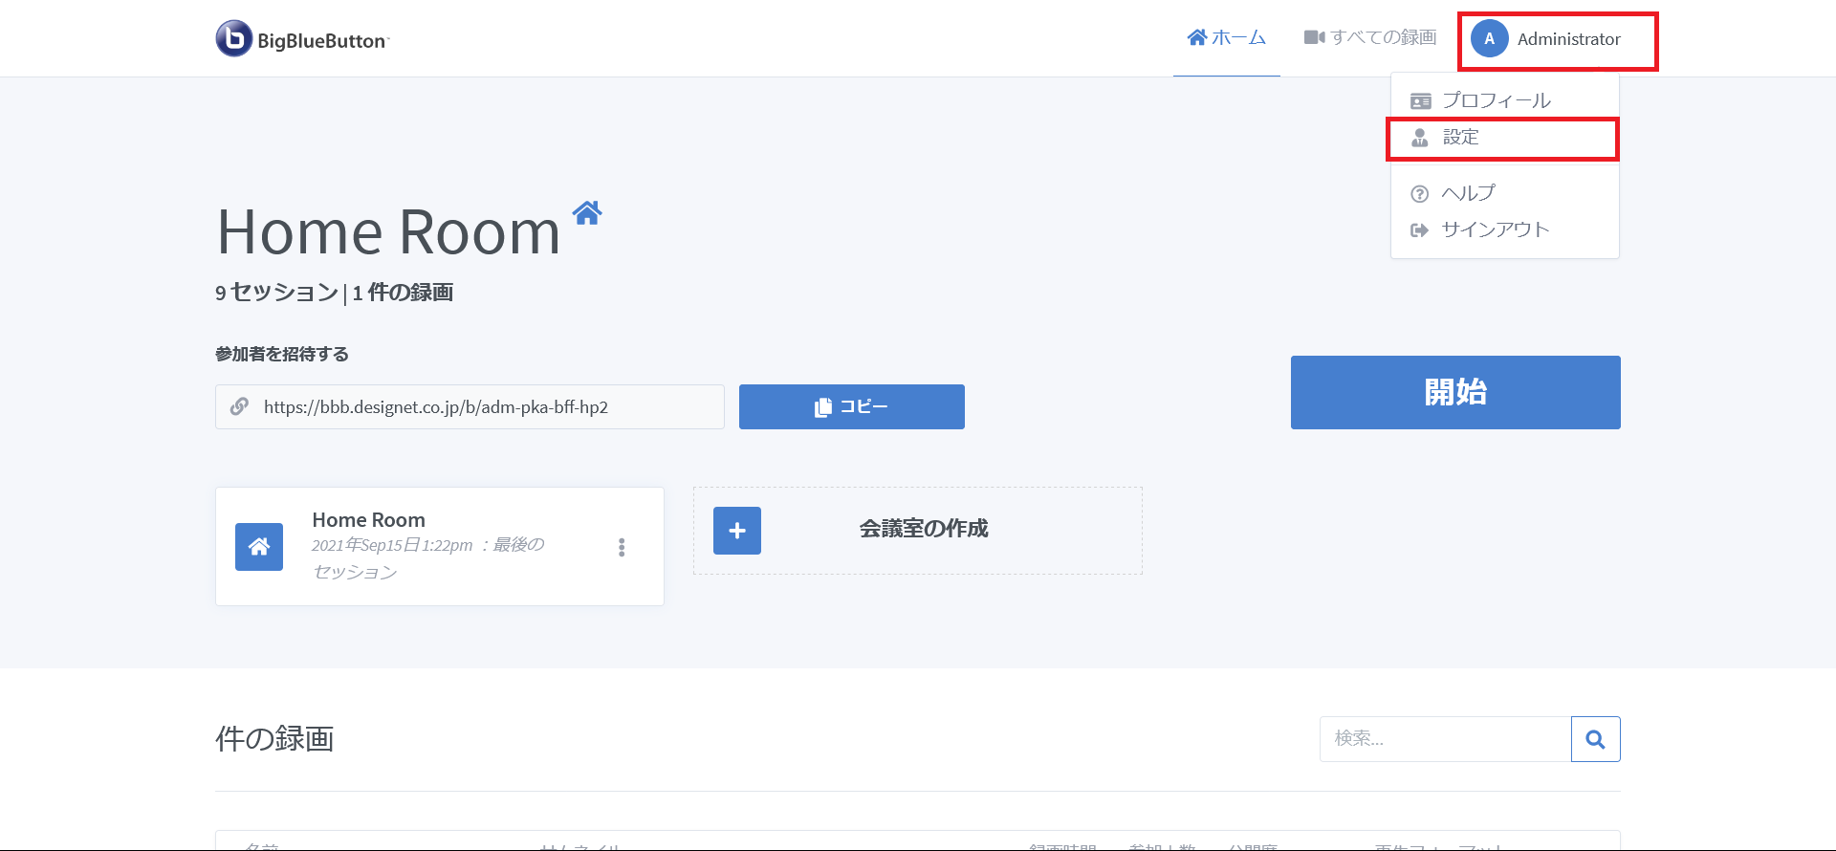Click the 件の録画 section heading

[274, 738]
